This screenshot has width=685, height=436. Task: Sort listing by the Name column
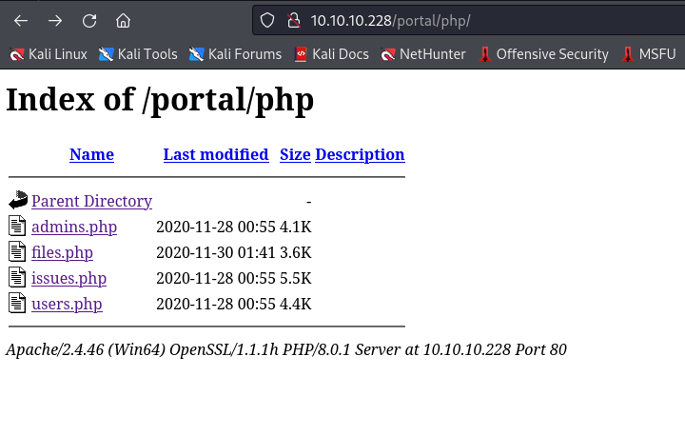91,154
